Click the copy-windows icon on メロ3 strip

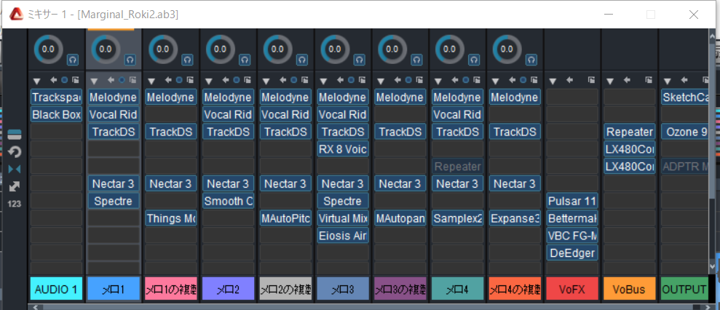363,80
